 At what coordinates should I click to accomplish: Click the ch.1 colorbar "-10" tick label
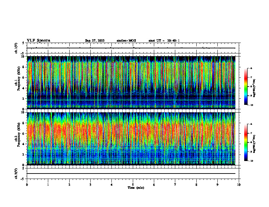tap(251, 105)
